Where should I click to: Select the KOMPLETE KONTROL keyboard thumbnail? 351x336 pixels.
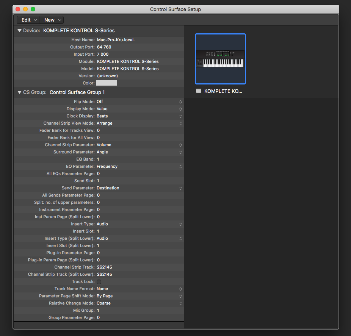pyautogui.click(x=220, y=59)
